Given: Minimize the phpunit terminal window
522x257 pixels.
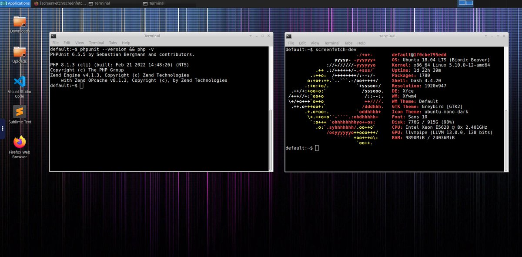Looking at the screenshot, I should [x=256, y=36].
